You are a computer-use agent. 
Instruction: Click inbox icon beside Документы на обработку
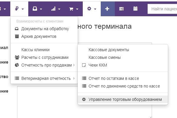click(x=17, y=29)
